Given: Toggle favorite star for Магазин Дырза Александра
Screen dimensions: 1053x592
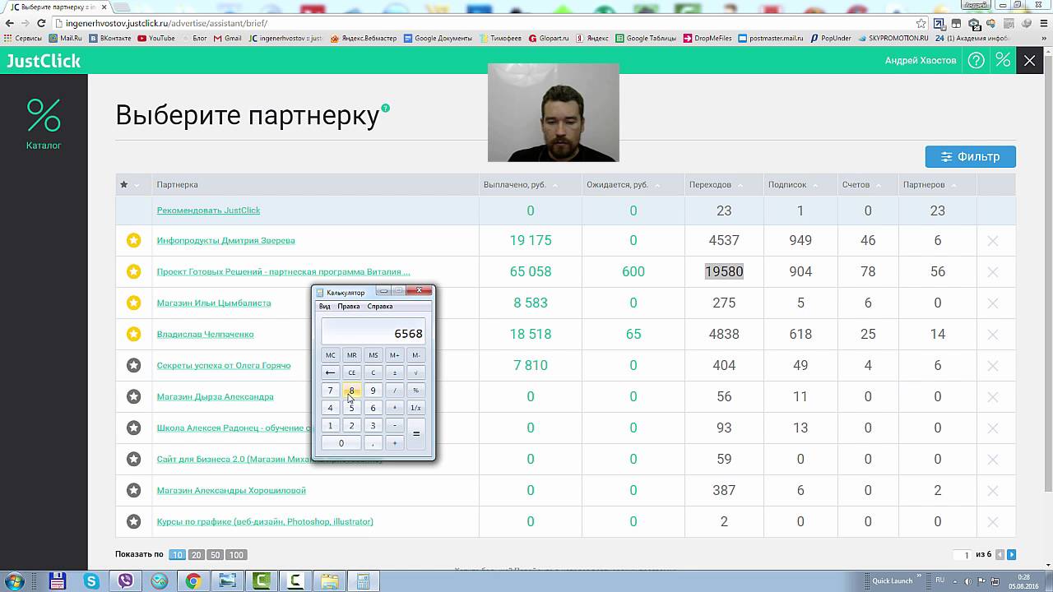Looking at the screenshot, I should click(133, 397).
